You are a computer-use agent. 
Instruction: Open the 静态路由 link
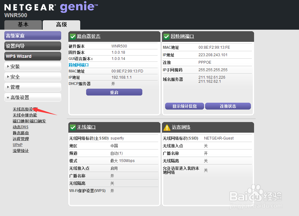pyautogui.click(x=21, y=133)
